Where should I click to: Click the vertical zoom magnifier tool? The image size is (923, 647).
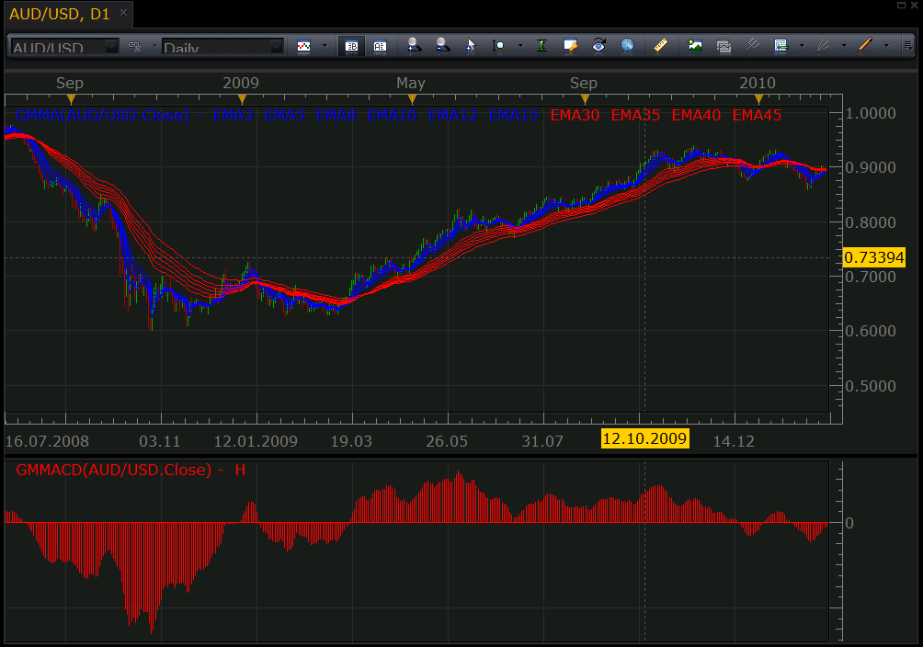498,46
